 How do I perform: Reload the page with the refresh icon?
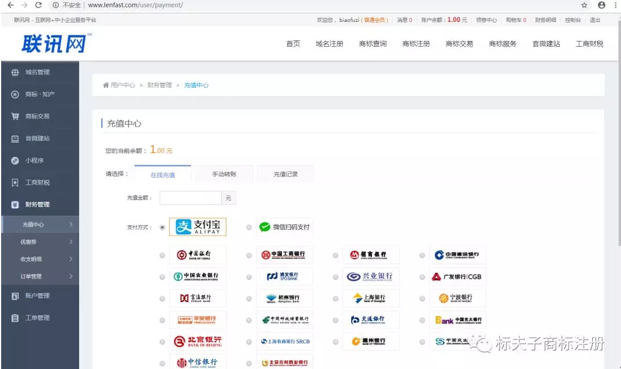pyautogui.click(x=39, y=5)
